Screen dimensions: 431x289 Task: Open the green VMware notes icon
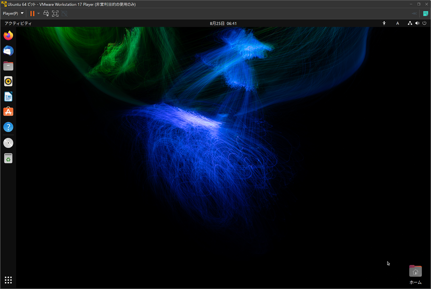pos(426,13)
